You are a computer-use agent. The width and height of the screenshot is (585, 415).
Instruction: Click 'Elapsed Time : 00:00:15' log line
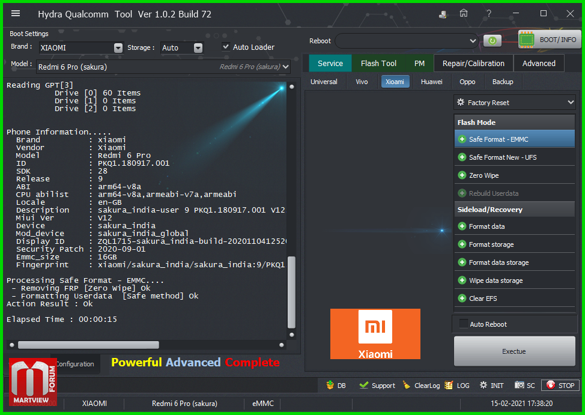click(61, 320)
